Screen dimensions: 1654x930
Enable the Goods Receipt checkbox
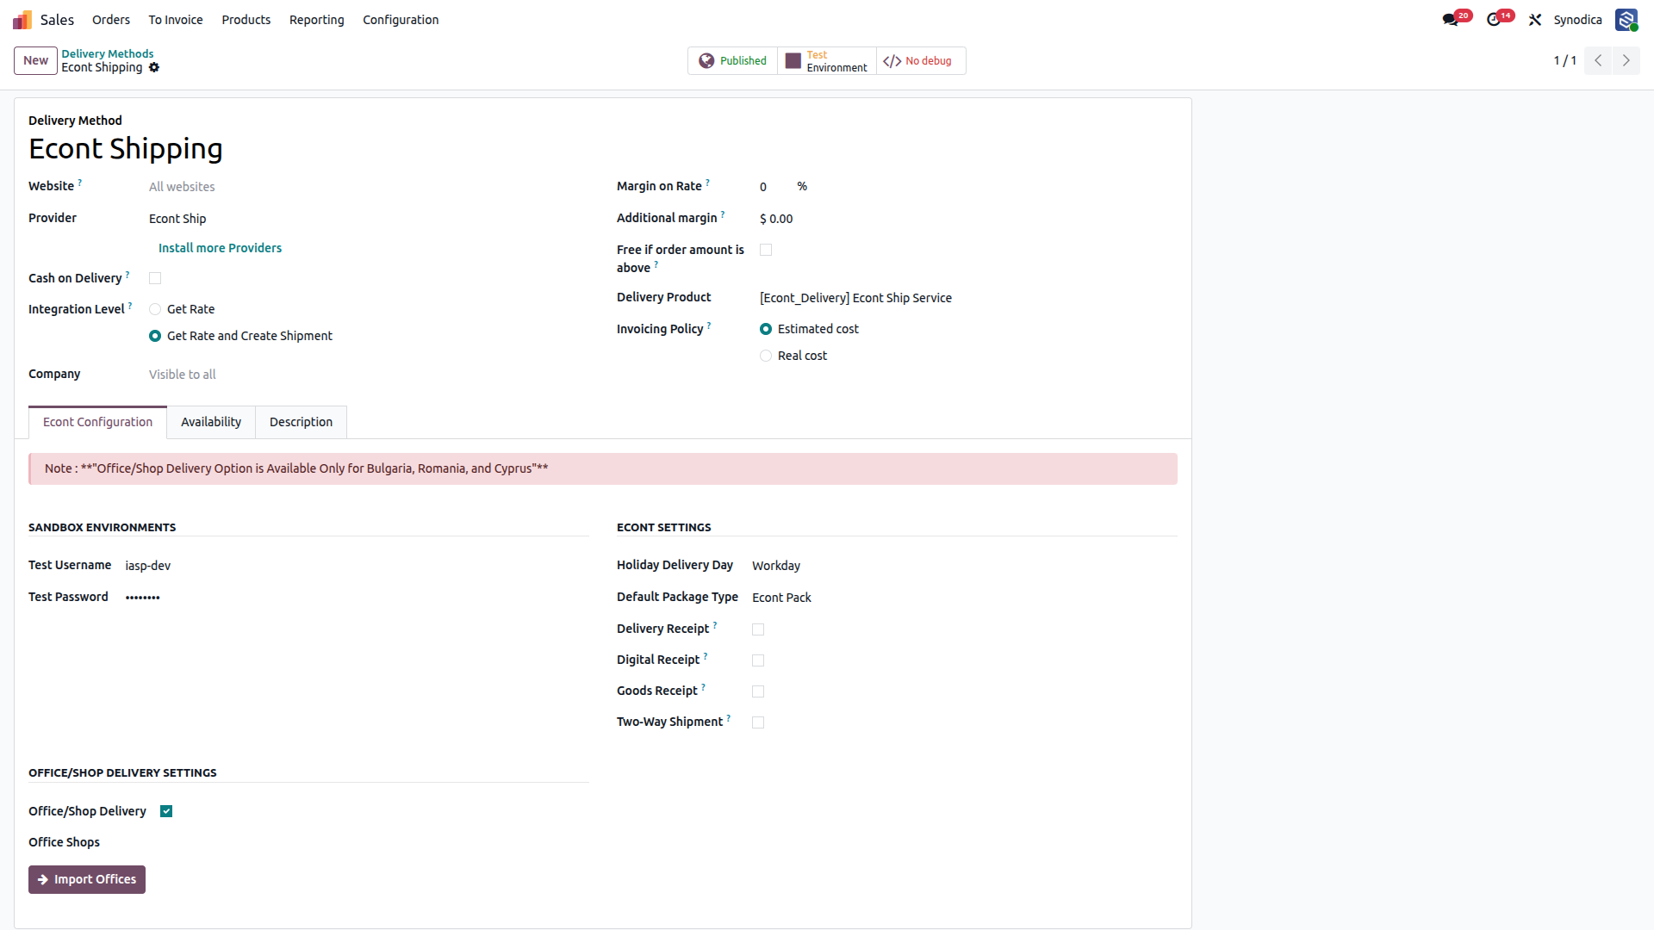click(x=758, y=691)
